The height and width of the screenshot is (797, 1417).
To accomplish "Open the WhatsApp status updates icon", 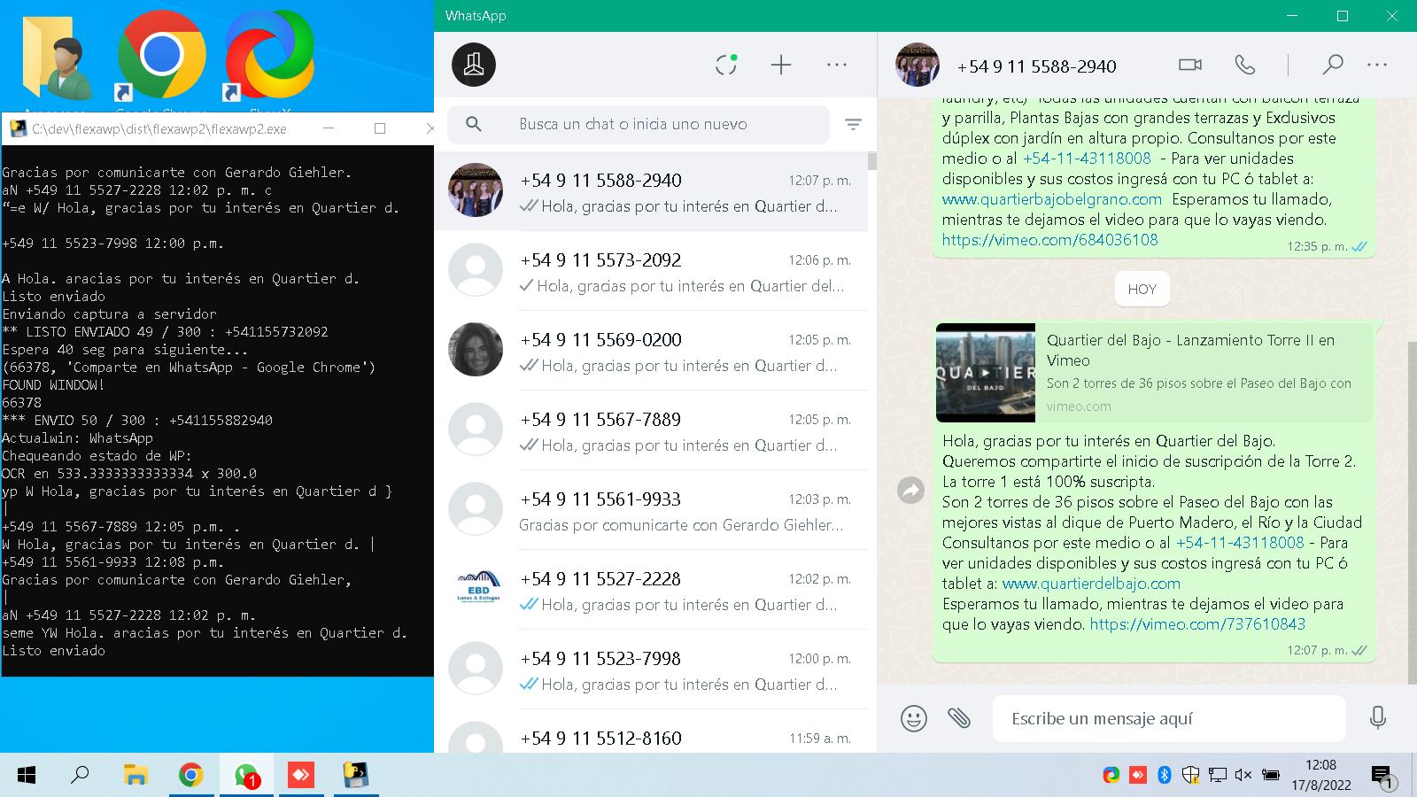I will pos(726,65).
